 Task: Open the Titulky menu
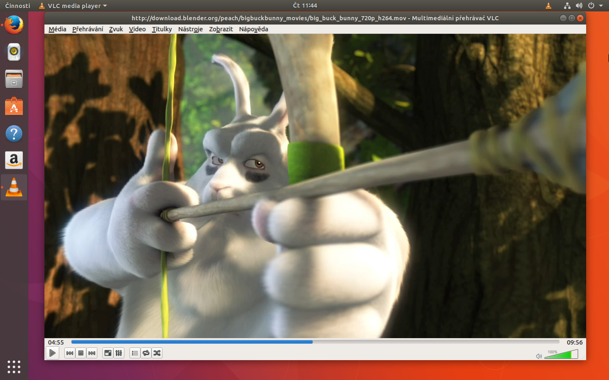pos(162,29)
